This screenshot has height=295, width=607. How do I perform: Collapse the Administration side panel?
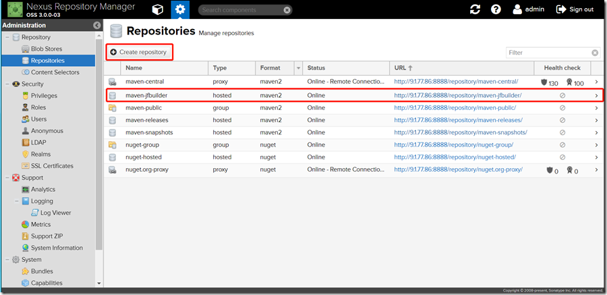click(x=97, y=25)
